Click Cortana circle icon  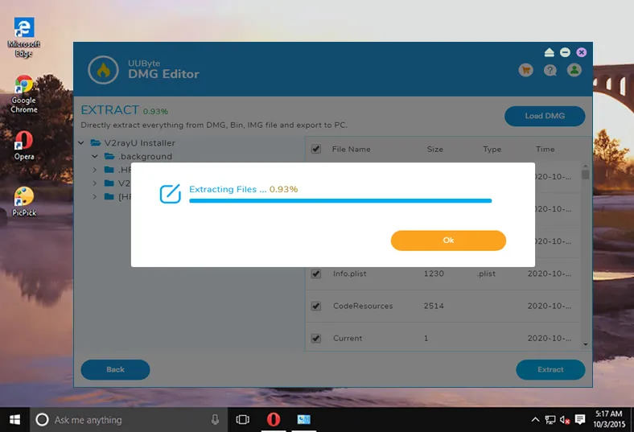tap(42, 420)
